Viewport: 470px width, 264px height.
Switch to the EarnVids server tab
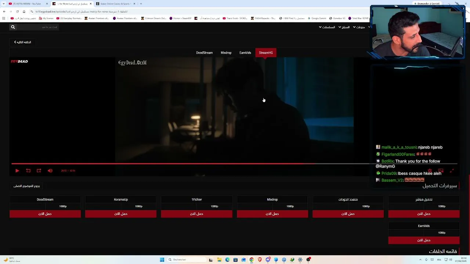point(245,53)
